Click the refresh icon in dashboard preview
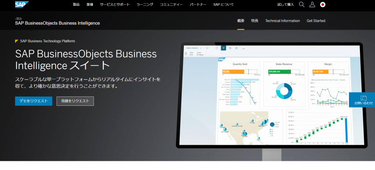The image size is (375, 170). pos(217,48)
